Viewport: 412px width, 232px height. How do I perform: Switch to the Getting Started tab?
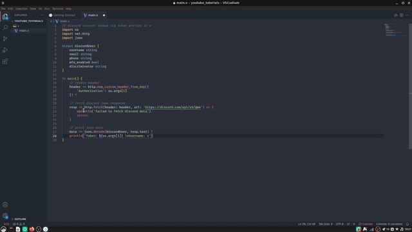62,15
